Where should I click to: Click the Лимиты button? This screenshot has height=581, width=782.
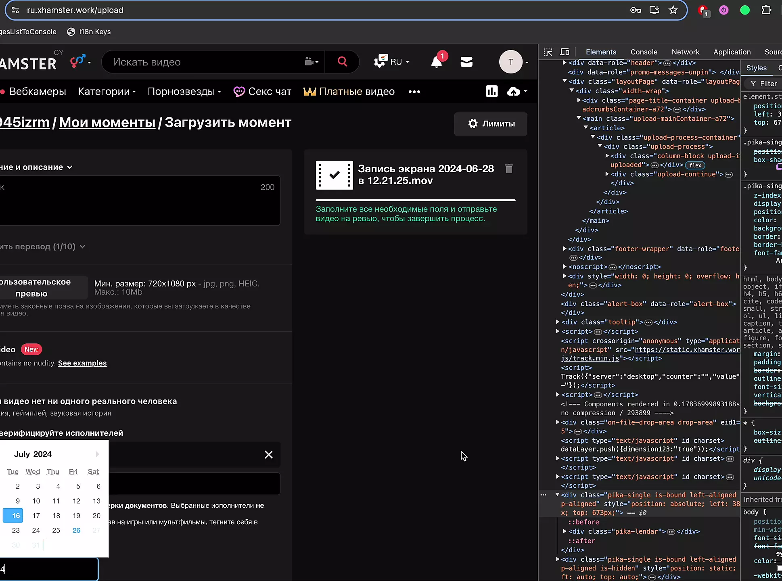(x=491, y=124)
